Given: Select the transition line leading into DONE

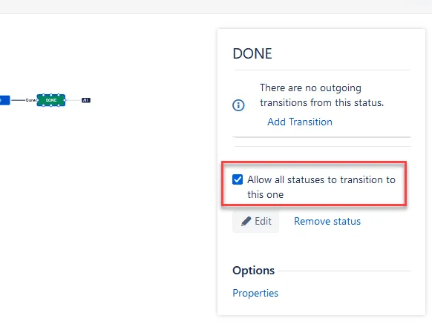Looking at the screenshot, I should click(18, 100).
